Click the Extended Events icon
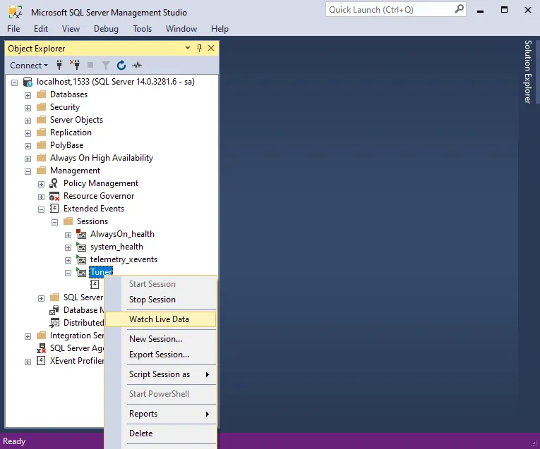 point(54,209)
